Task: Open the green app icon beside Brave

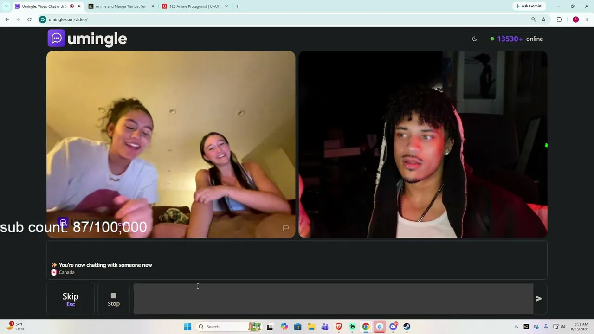Action: [352, 327]
